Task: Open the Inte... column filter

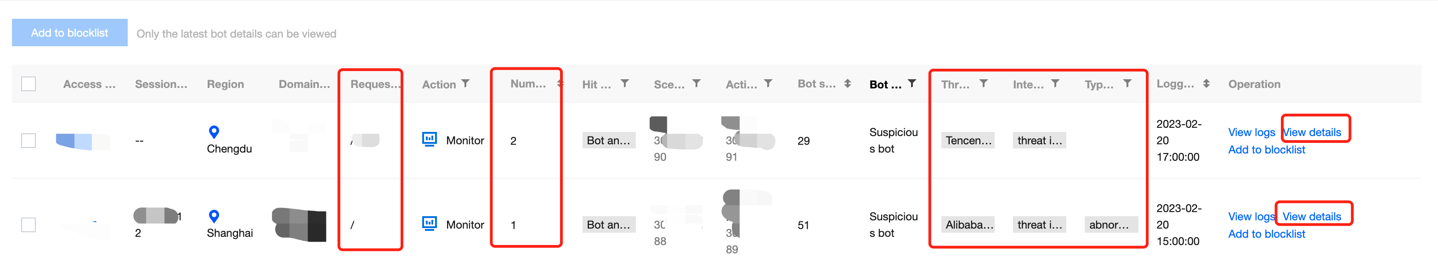Action: [x=1055, y=83]
